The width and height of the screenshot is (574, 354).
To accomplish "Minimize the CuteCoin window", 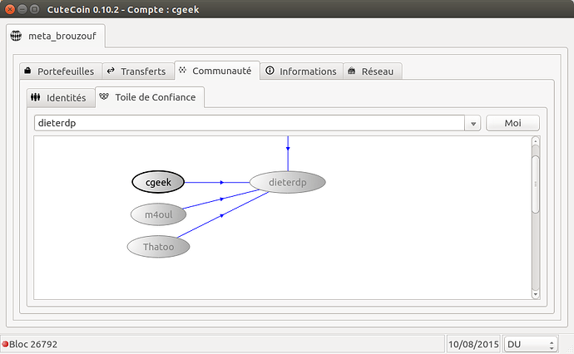I will [22, 9].
